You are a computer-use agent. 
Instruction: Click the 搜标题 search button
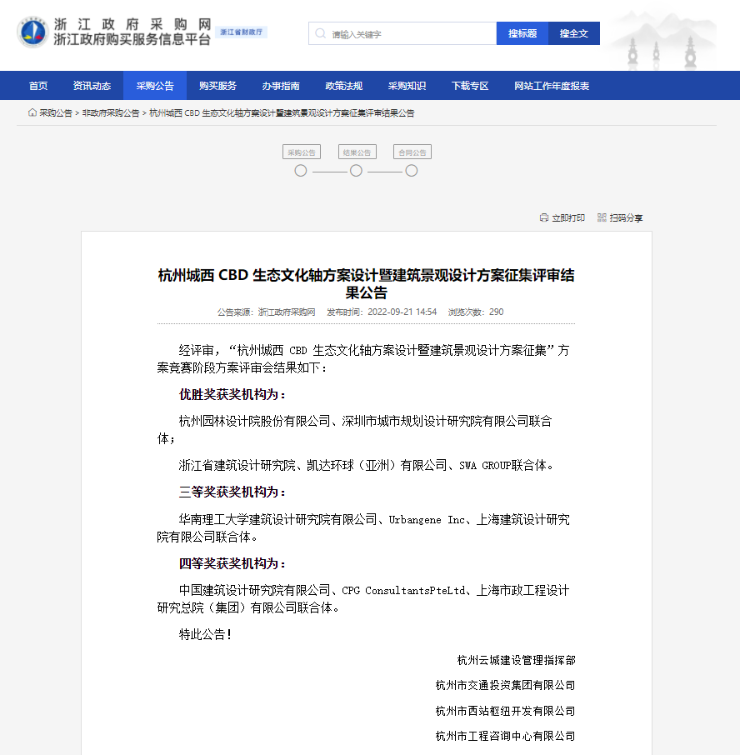[x=522, y=33]
